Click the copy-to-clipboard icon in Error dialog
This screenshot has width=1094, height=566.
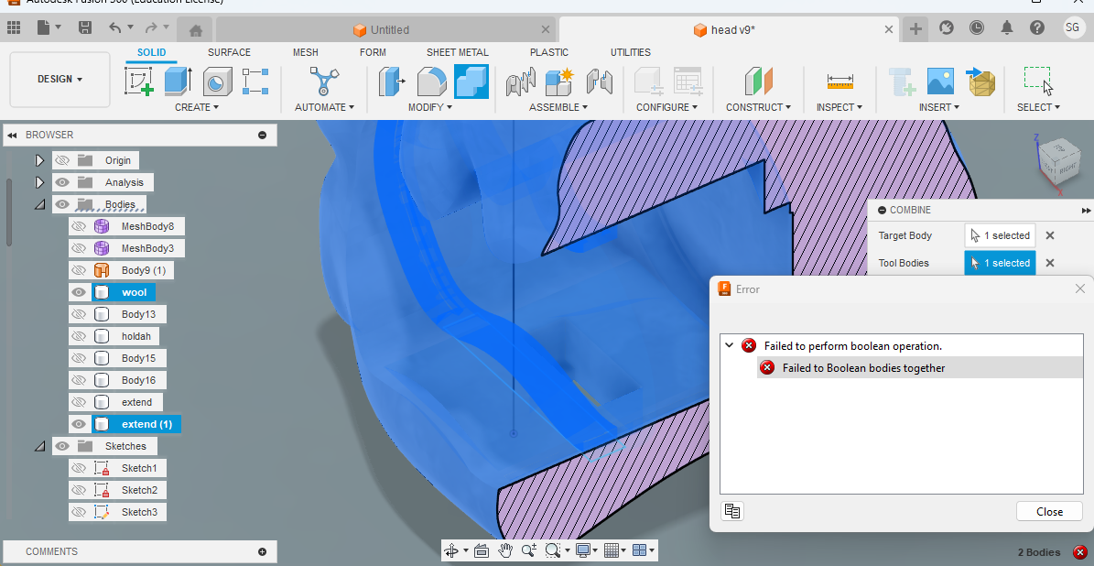731,511
